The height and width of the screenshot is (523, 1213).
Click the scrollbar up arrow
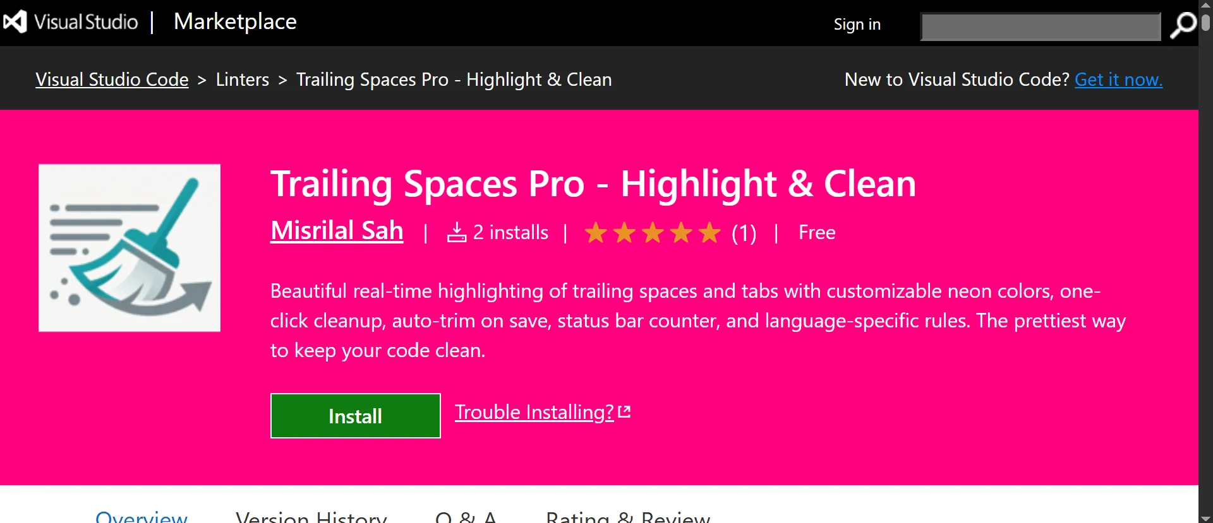click(1205, 5)
